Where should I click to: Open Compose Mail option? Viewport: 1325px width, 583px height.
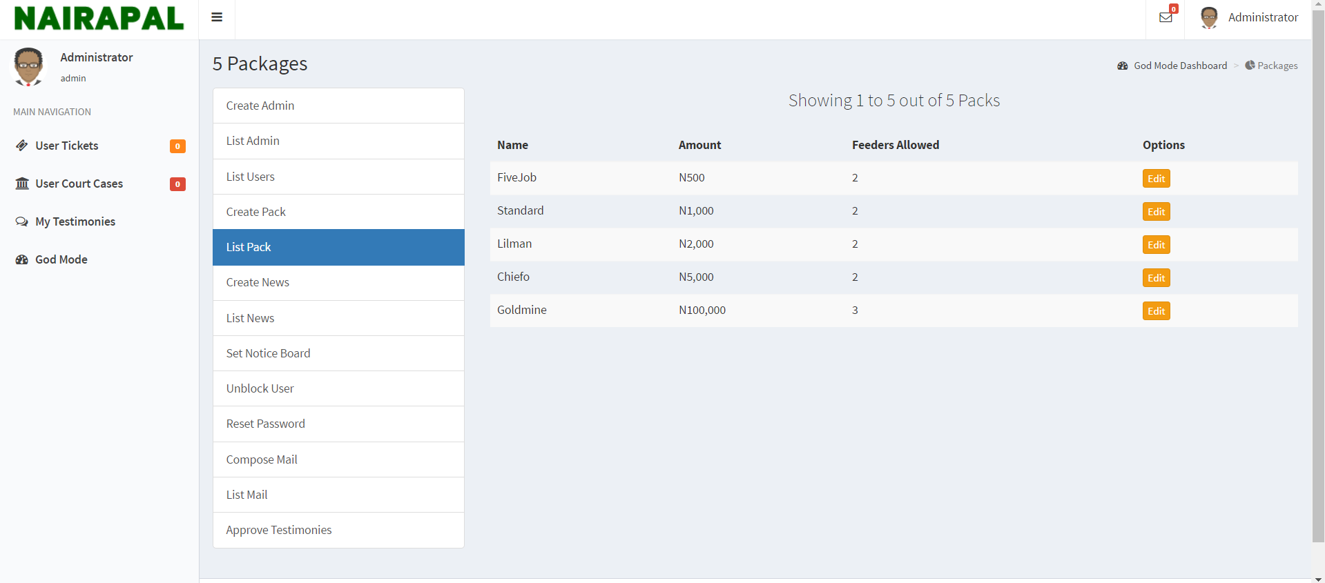click(262, 460)
